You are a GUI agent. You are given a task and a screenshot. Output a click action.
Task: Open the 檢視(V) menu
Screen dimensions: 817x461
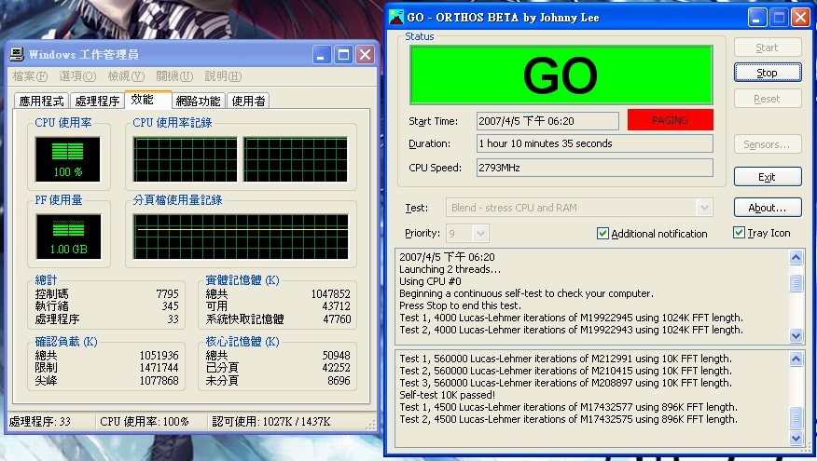(126, 76)
